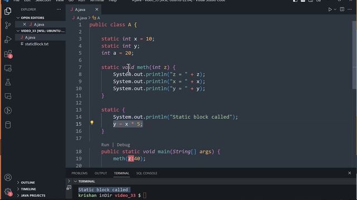Image resolution: width=357 pixels, height=200 pixels.
Task: Collapse the VIDEO_33 folder section
Action: click(x=18, y=31)
